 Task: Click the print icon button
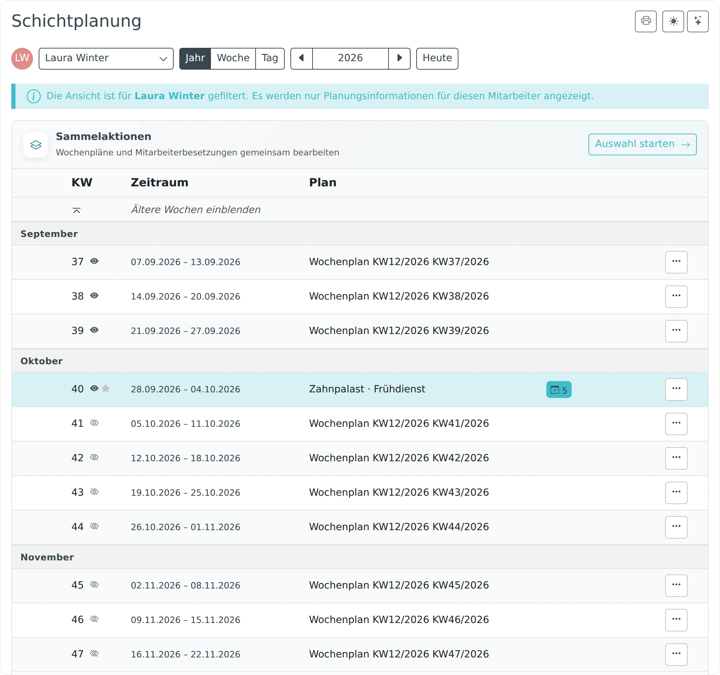[645, 21]
